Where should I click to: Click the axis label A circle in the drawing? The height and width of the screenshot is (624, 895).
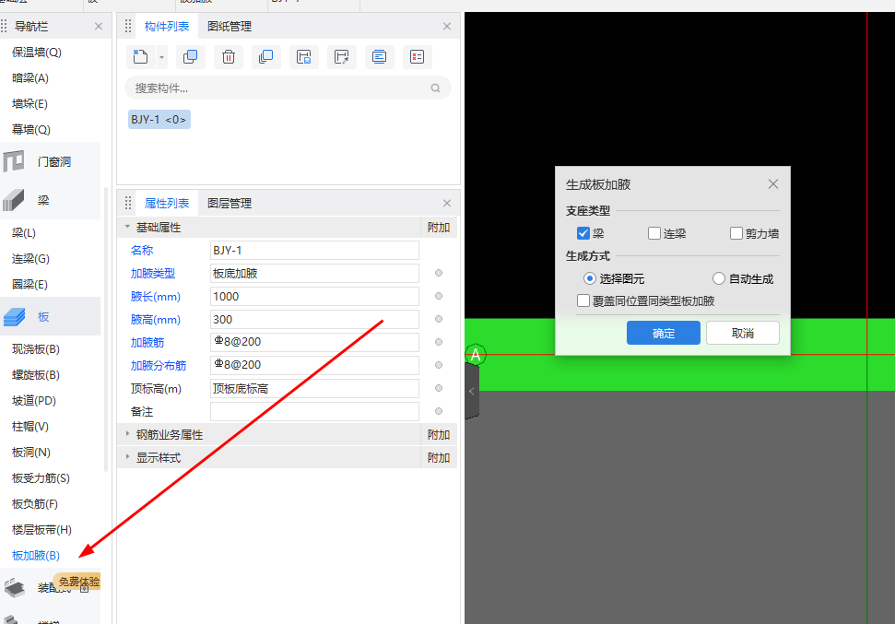tap(476, 355)
